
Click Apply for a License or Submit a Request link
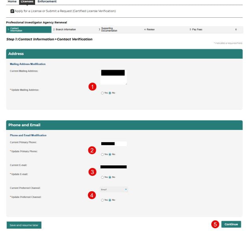pos(65,11)
